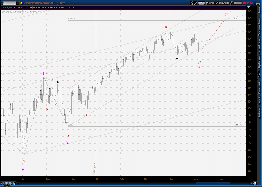Click the price axis settings icon
The height and width of the screenshot is (187, 262).
click(249, 7)
